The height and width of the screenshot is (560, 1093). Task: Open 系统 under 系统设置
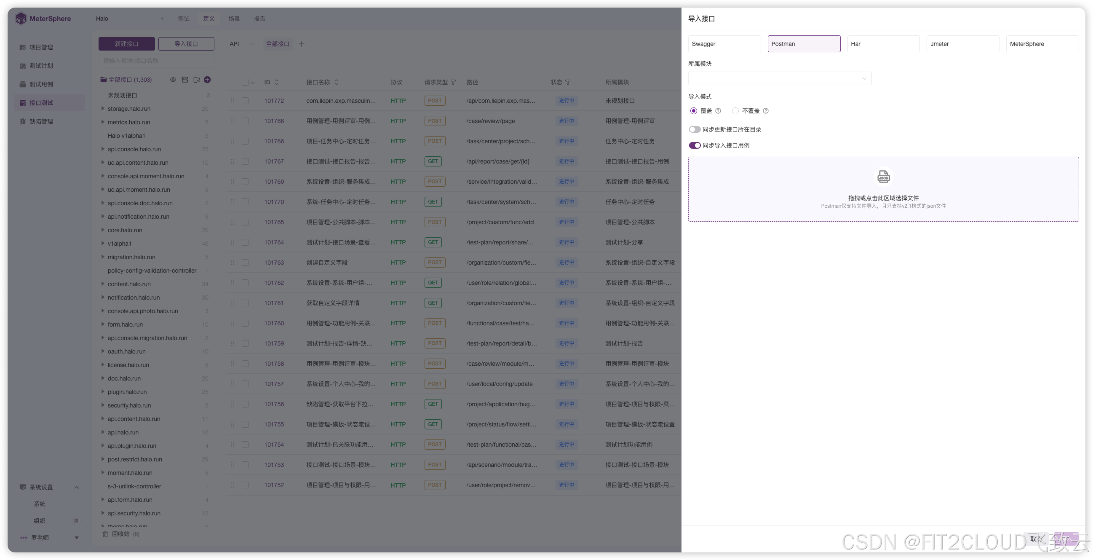pyautogui.click(x=40, y=504)
